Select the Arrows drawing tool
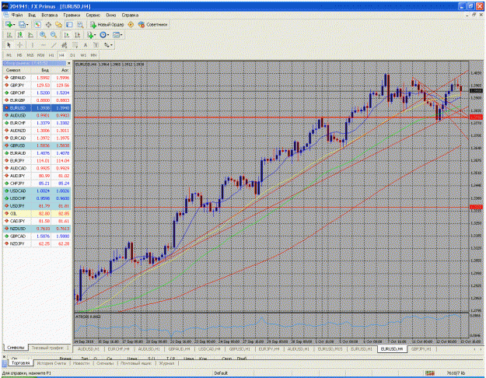The height and width of the screenshot is (378, 486). click(x=107, y=45)
